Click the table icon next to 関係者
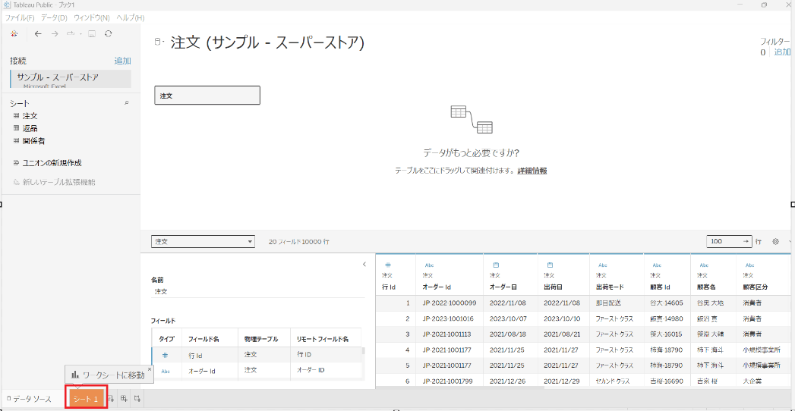Viewport: 795px width, 411px height. [x=16, y=141]
